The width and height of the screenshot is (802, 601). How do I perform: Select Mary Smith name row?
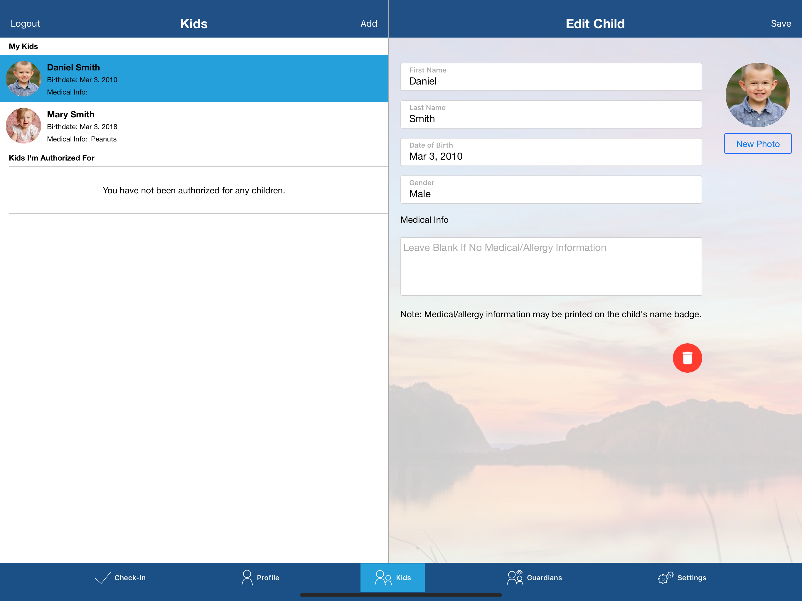coord(194,125)
